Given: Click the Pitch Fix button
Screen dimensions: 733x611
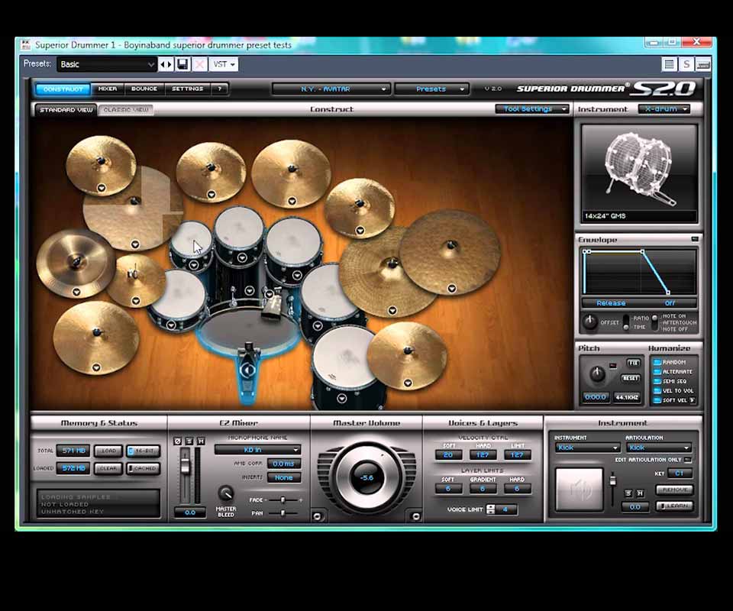Looking at the screenshot, I should pyautogui.click(x=633, y=363).
